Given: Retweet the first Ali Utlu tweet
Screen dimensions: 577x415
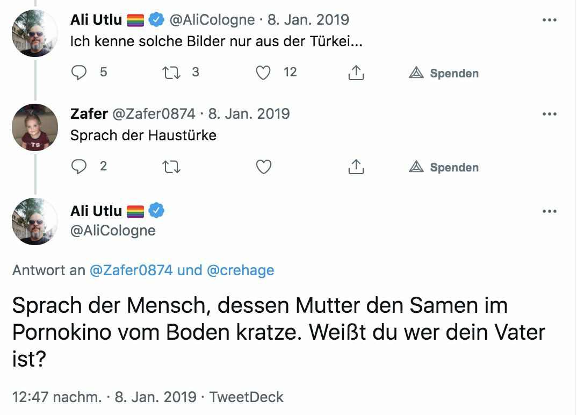Looking at the screenshot, I should point(171,73).
